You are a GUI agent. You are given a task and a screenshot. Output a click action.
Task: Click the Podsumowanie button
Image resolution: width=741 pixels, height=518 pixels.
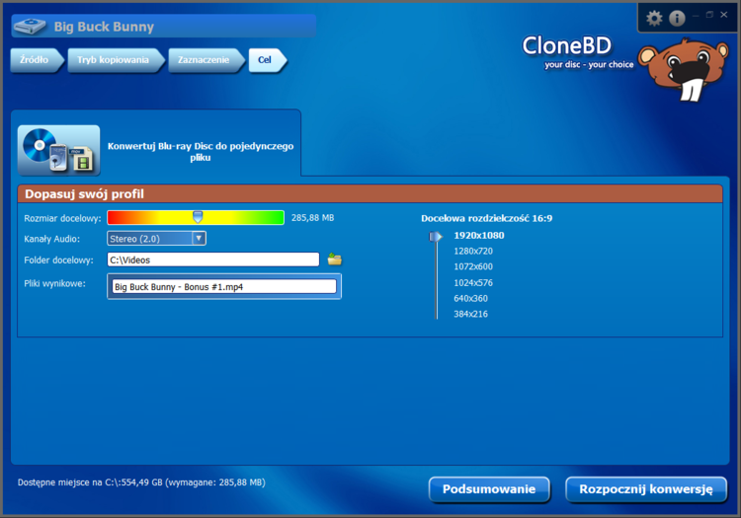(489, 489)
